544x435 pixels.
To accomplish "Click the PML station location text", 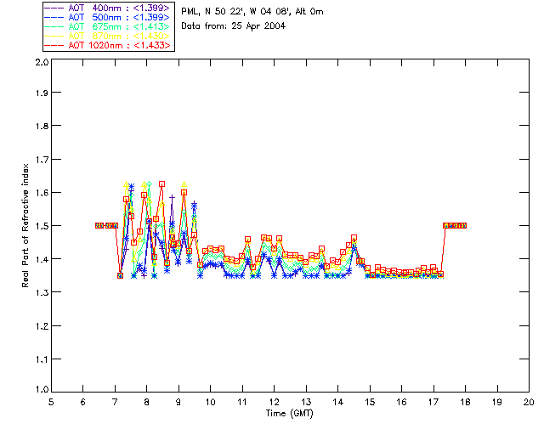I will (x=252, y=12).
